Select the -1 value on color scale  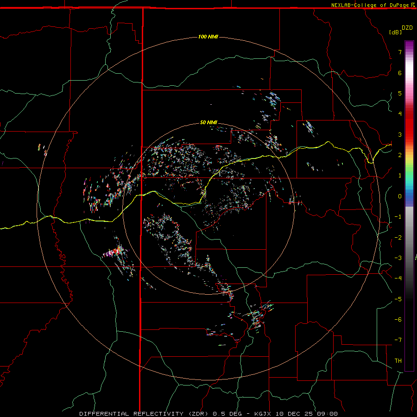(x=398, y=217)
